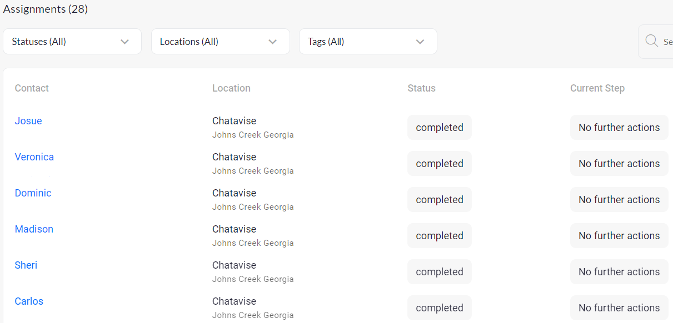Click Chatavise location in Madison's row
The height and width of the screenshot is (323, 673).
(234, 229)
